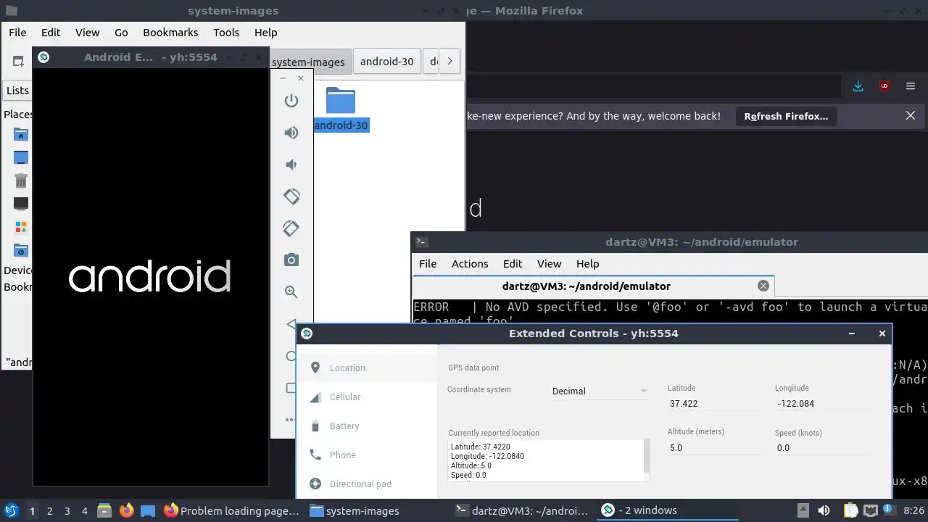Viewport: 928px width, 522px height.
Task: Select the android-30 folder
Action: pos(341,109)
